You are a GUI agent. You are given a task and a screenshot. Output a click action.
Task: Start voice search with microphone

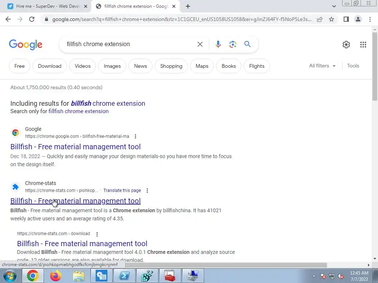(218, 44)
